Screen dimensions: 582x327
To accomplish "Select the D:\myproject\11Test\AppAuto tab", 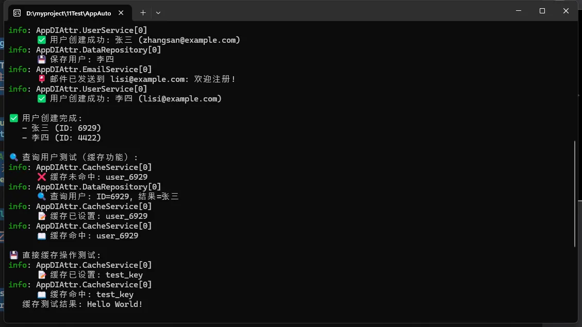I will click(70, 13).
